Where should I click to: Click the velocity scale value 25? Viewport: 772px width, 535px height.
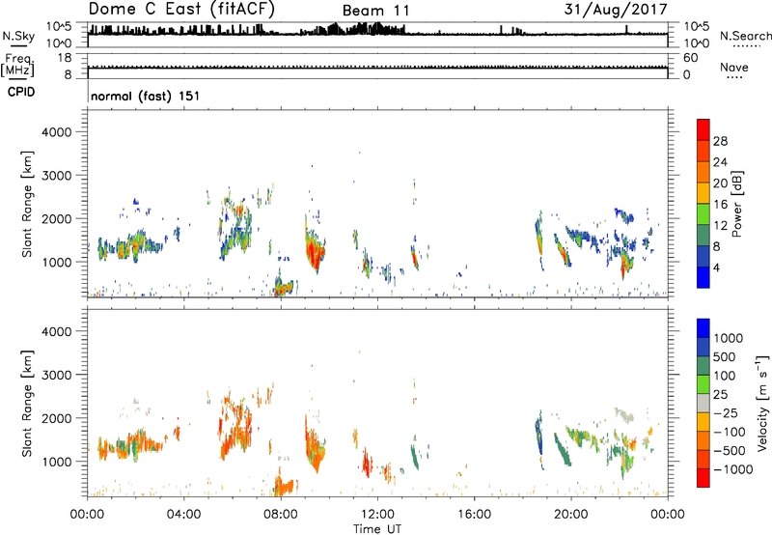[x=721, y=395]
